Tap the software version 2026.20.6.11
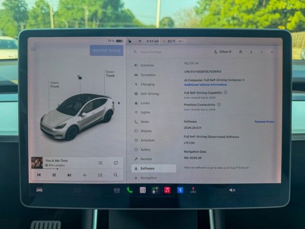Screen dimensions: 305x229 point(193,128)
